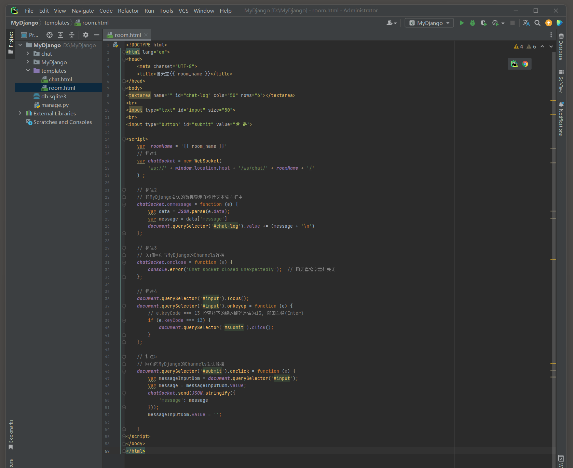
Task: Open the code with me user icon
Action: point(392,23)
